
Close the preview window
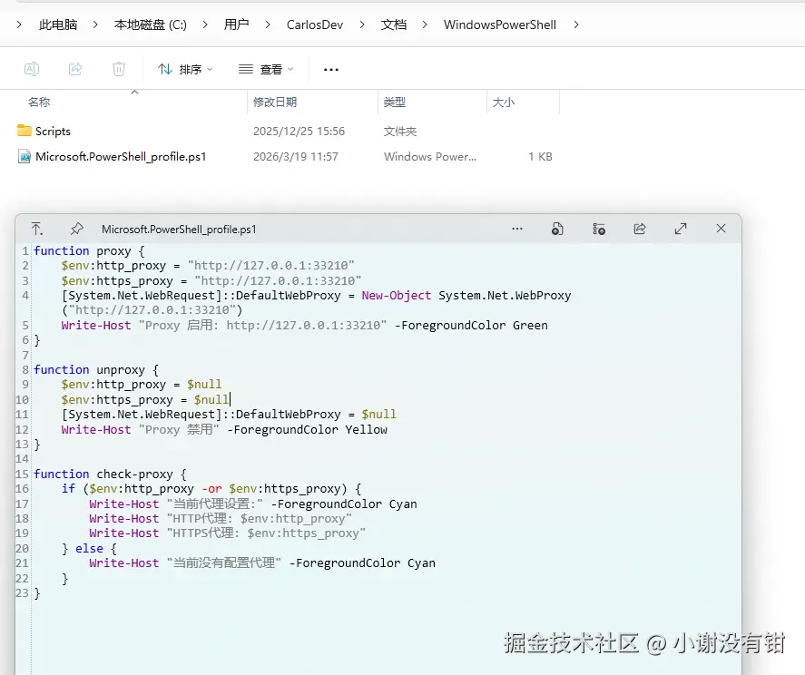[721, 229]
